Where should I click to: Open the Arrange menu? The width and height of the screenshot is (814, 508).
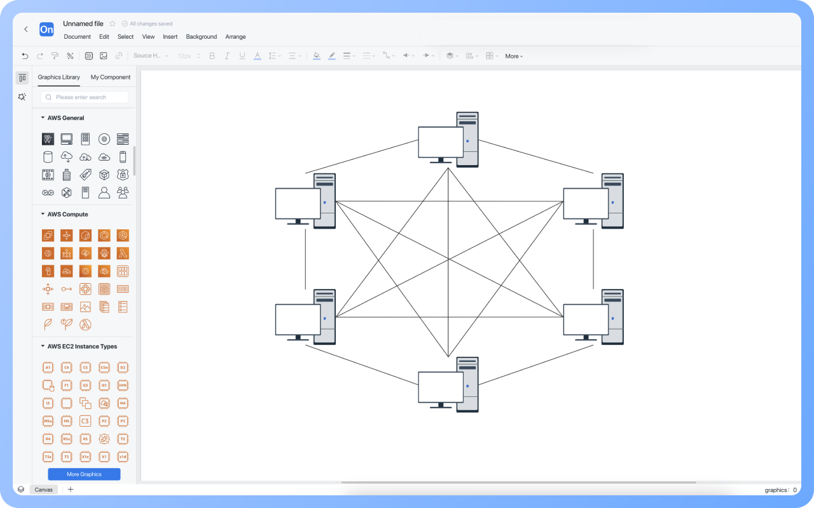(x=235, y=37)
